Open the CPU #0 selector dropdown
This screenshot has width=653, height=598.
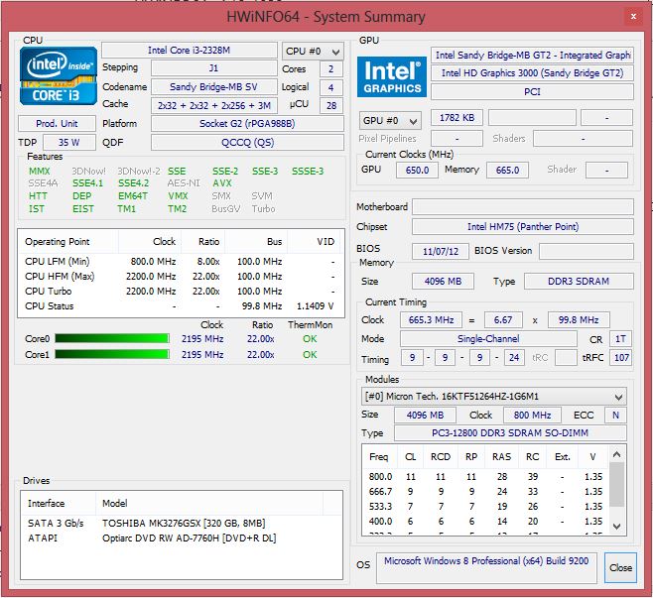coord(313,52)
